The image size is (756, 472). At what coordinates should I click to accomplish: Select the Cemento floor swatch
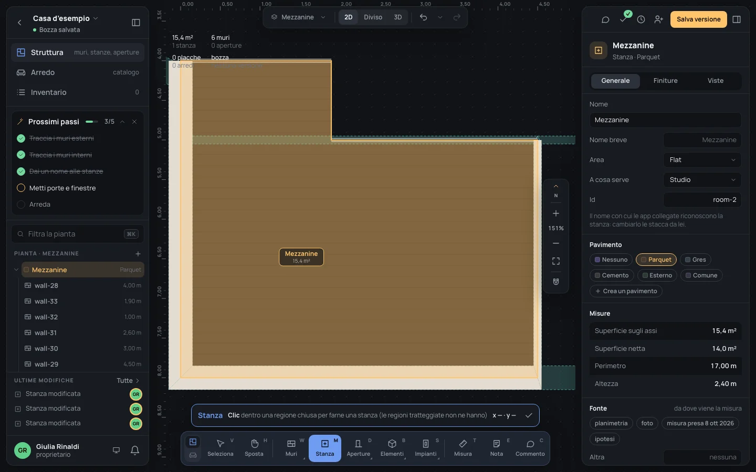pos(612,275)
